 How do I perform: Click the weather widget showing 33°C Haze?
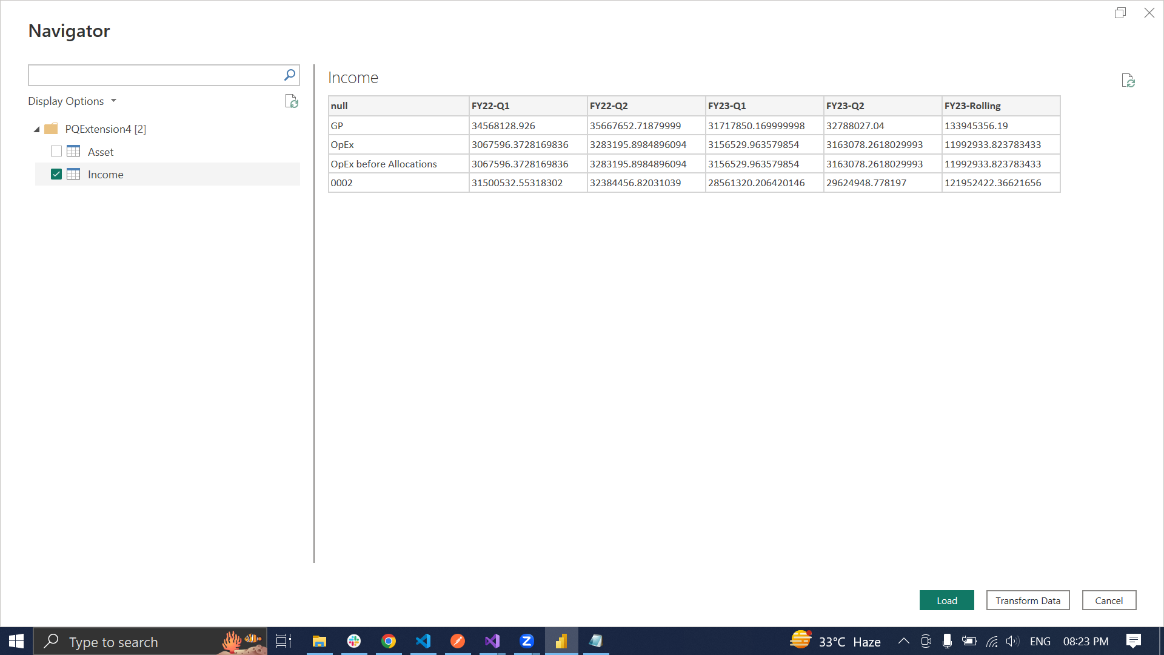point(835,641)
